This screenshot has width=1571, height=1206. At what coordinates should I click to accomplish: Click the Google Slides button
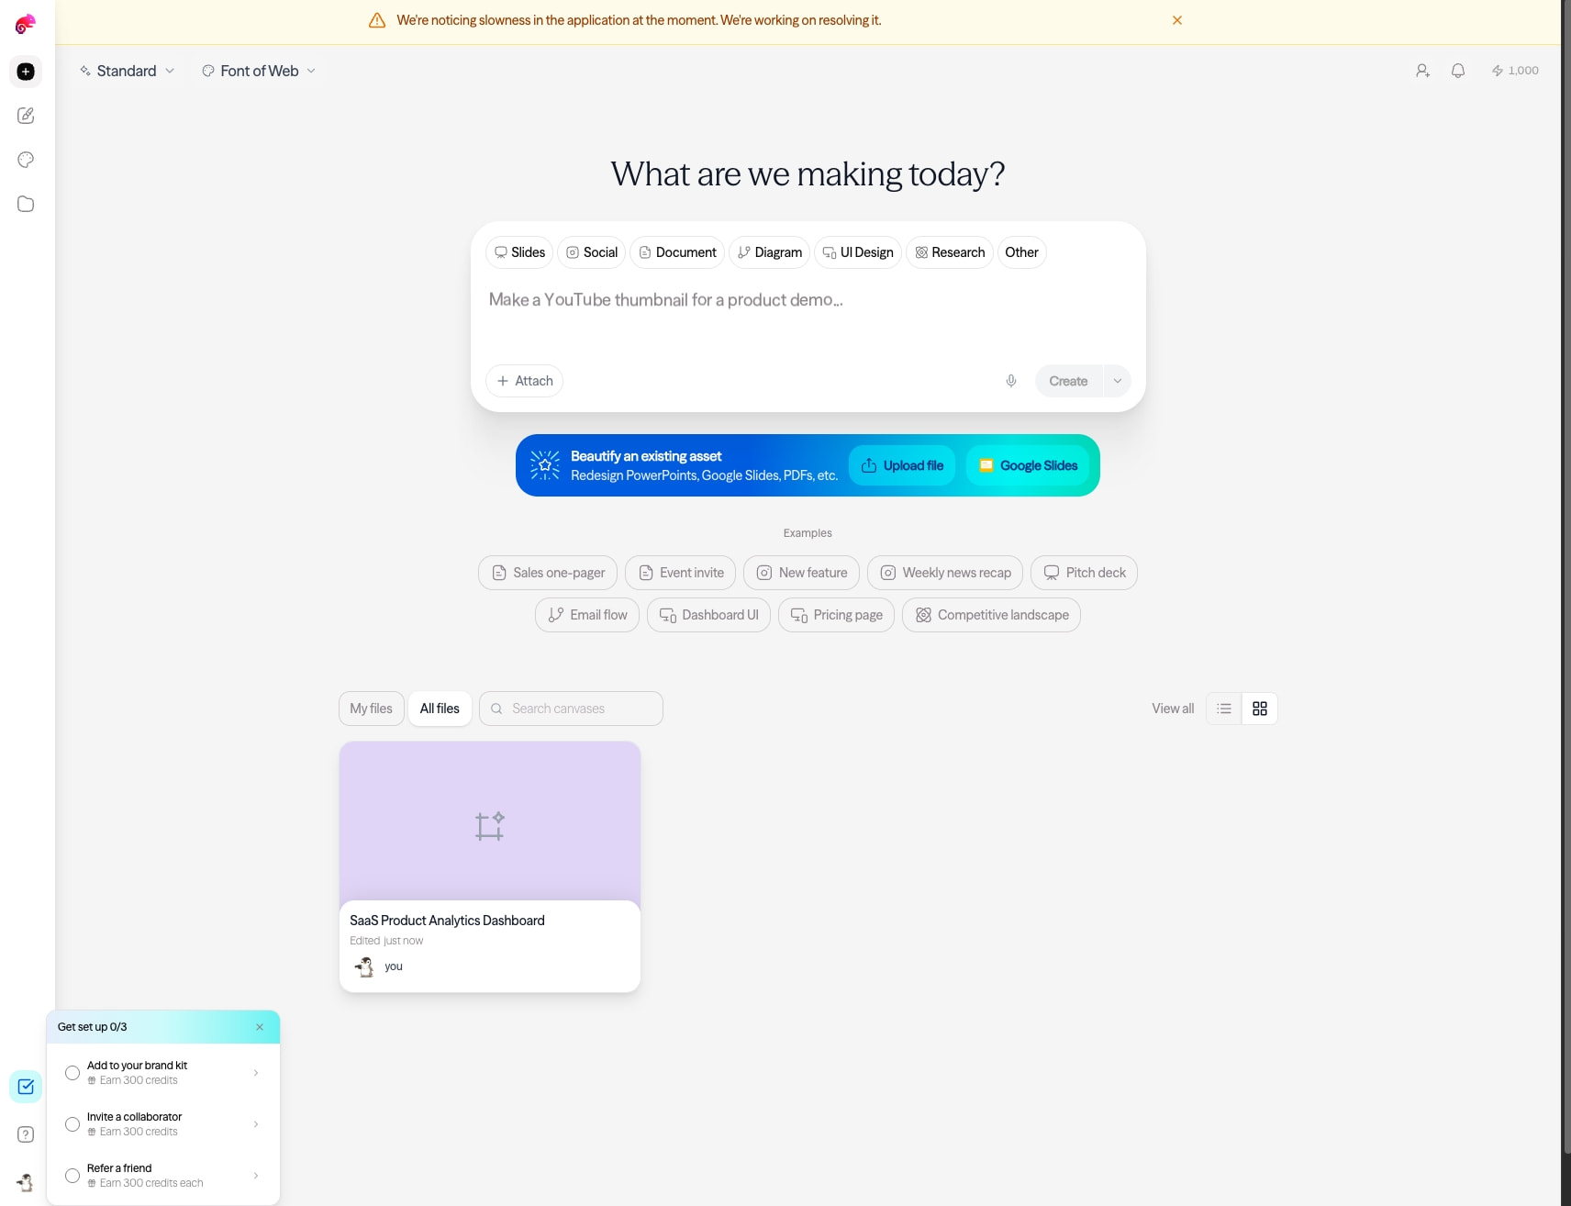1028,465
